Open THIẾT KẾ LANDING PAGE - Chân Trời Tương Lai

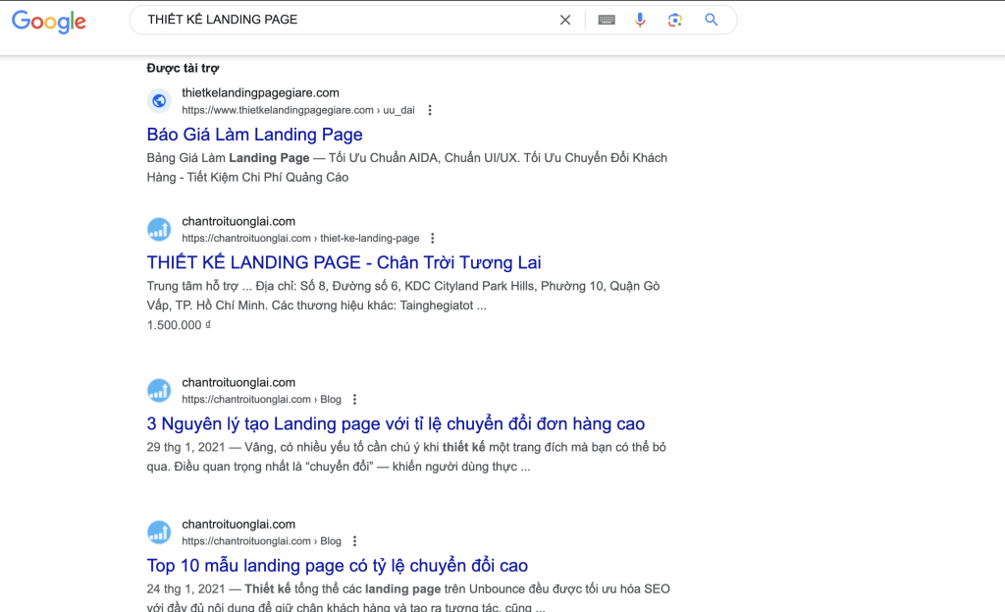click(344, 262)
